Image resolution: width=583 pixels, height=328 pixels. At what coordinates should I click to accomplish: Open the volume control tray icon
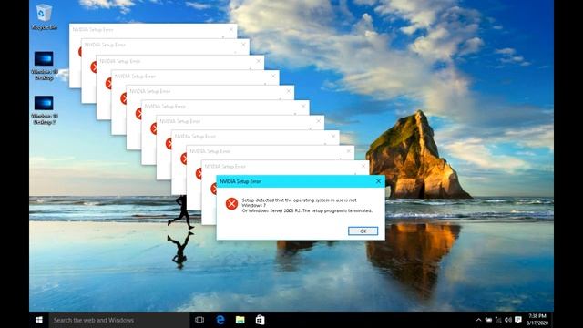(x=508, y=320)
